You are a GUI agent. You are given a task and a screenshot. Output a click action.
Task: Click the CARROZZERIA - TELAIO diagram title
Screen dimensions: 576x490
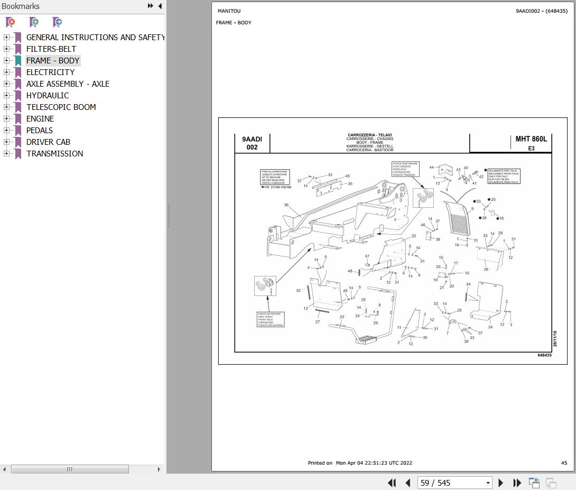(369, 135)
